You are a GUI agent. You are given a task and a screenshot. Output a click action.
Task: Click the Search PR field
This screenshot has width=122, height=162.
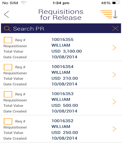[61, 28]
